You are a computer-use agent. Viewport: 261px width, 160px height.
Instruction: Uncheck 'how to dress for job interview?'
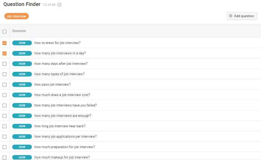(4, 43)
